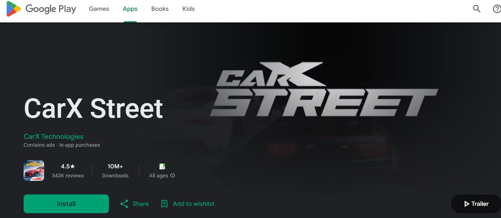Open search with the magnifier icon
Viewport: 501px width, 218px height.
click(477, 9)
